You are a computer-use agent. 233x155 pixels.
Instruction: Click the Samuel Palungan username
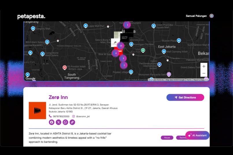pyautogui.click(x=196, y=16)
